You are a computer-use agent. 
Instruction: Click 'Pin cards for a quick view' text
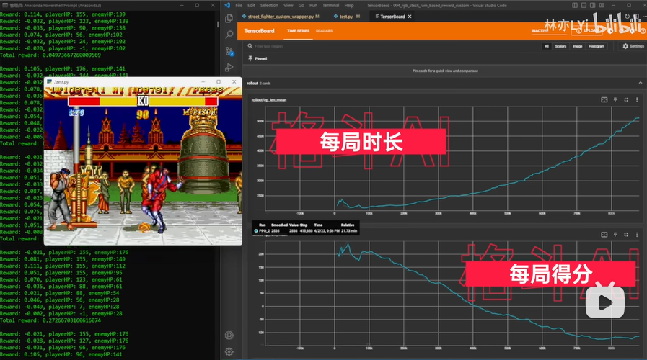(x=445, y=71)
